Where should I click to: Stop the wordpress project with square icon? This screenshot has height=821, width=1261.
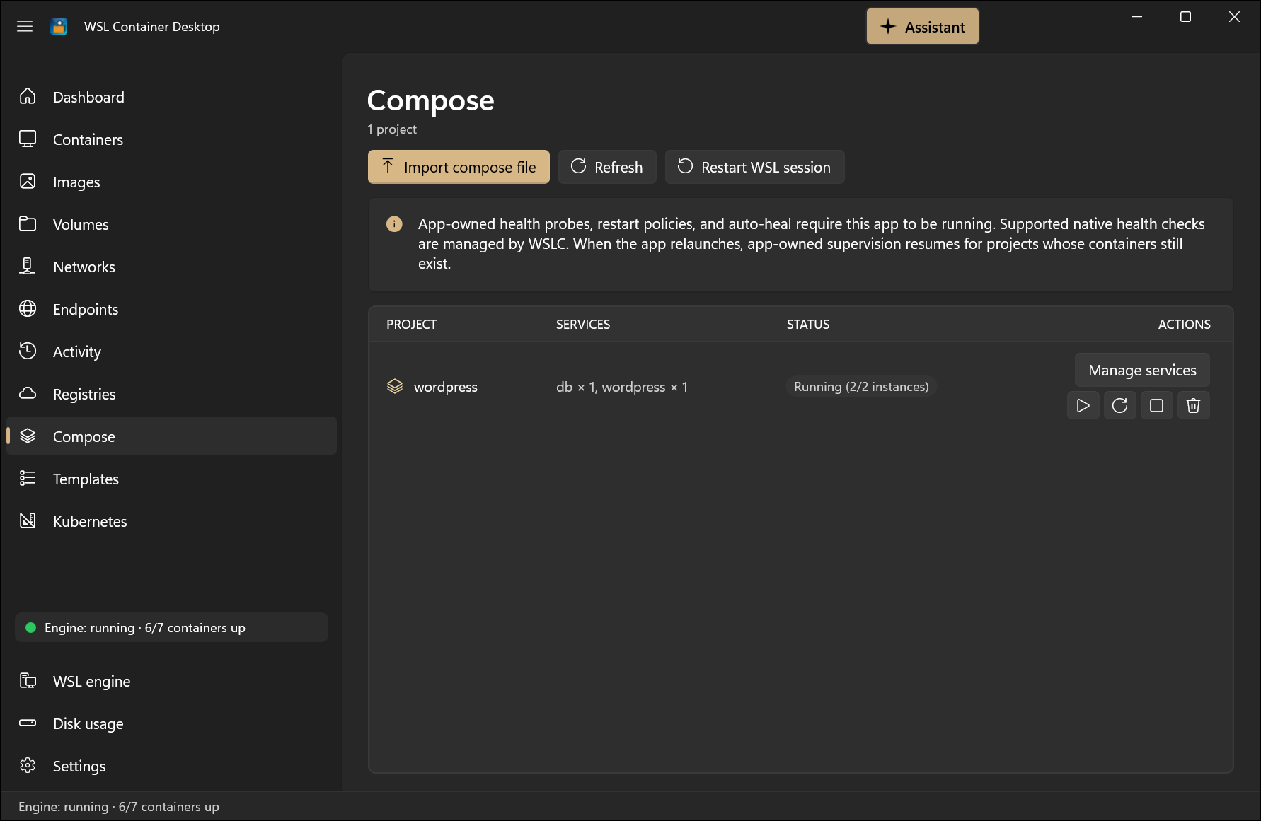pos(1156,405)
